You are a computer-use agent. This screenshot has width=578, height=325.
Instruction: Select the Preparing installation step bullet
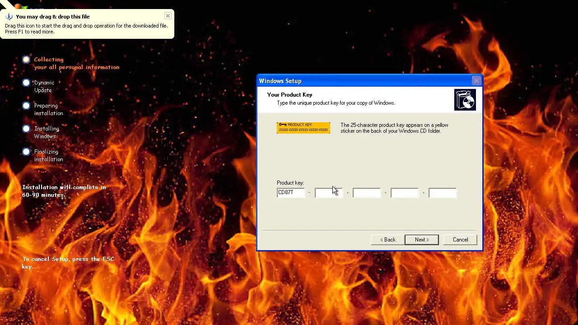click(26, 106)
